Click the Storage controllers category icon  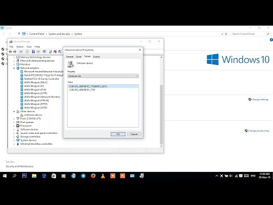[18, 137]
